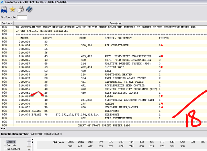Click SA code value 200A
This screenshot has width=207, height=151.
tap(71, 142)
